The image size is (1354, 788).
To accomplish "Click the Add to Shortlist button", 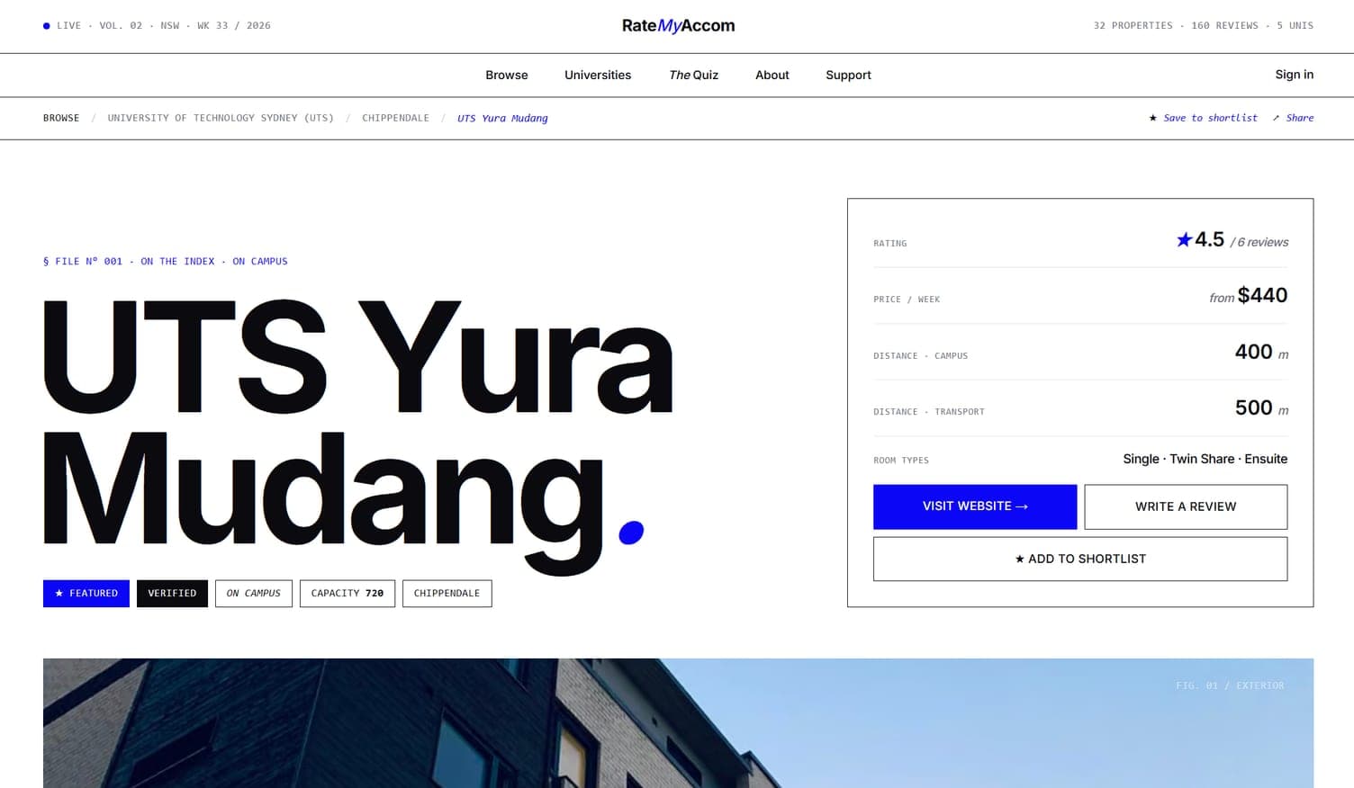I will 1080,559.
